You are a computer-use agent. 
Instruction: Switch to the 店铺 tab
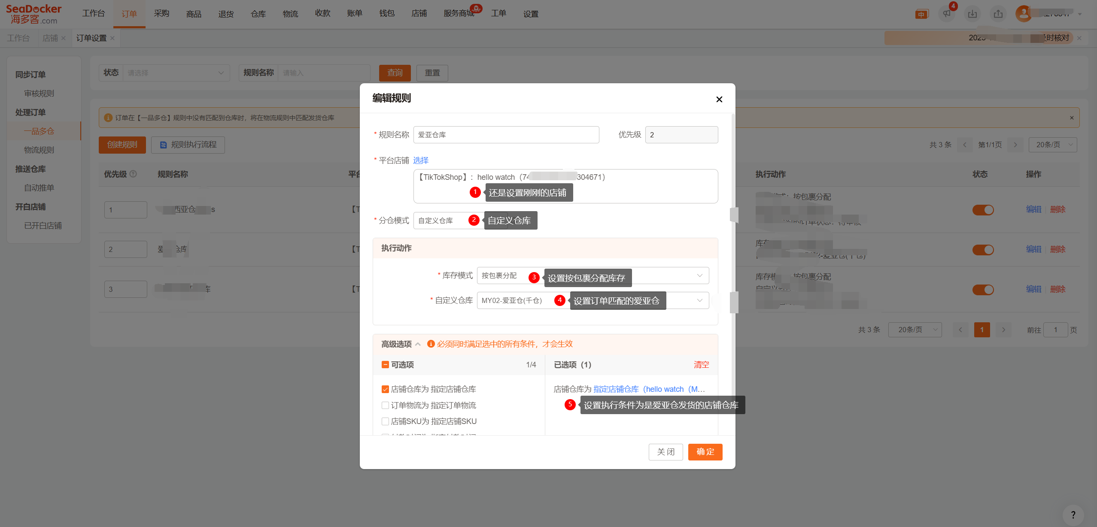(x=50, y=38)
